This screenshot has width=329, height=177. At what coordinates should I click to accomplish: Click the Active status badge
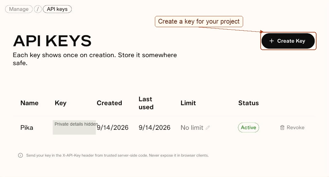click(x=249, y=127)
